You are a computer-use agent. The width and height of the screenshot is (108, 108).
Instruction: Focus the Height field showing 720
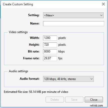click(x=50, y=45)
